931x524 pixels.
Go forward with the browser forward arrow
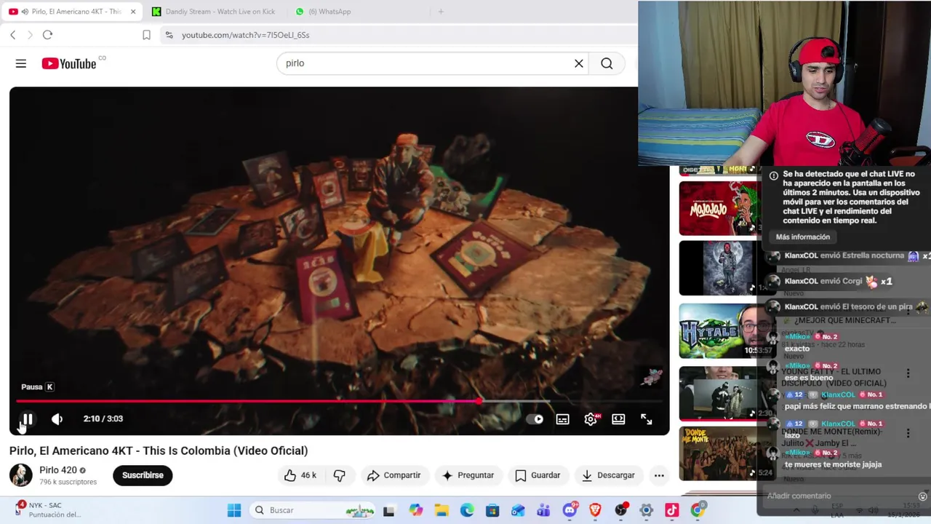30,35
